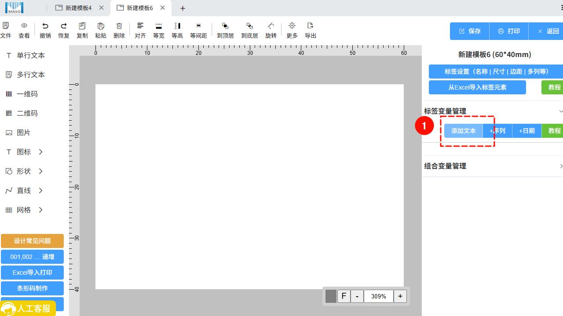This screenshot has height=316, width=563.
Task: Click the 309% zoom percentage field
Action: point(378,296)
